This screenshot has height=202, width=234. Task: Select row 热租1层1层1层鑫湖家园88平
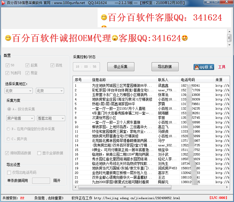(151, 104)
